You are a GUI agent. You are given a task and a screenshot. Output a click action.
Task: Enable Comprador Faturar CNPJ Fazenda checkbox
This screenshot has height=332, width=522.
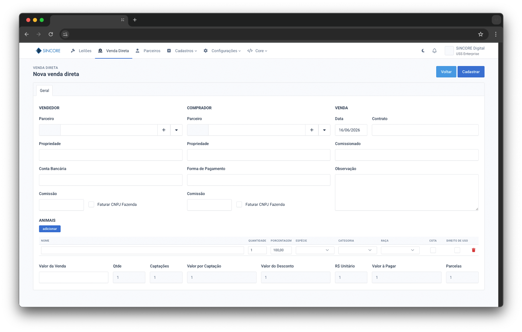coord(239,205)
